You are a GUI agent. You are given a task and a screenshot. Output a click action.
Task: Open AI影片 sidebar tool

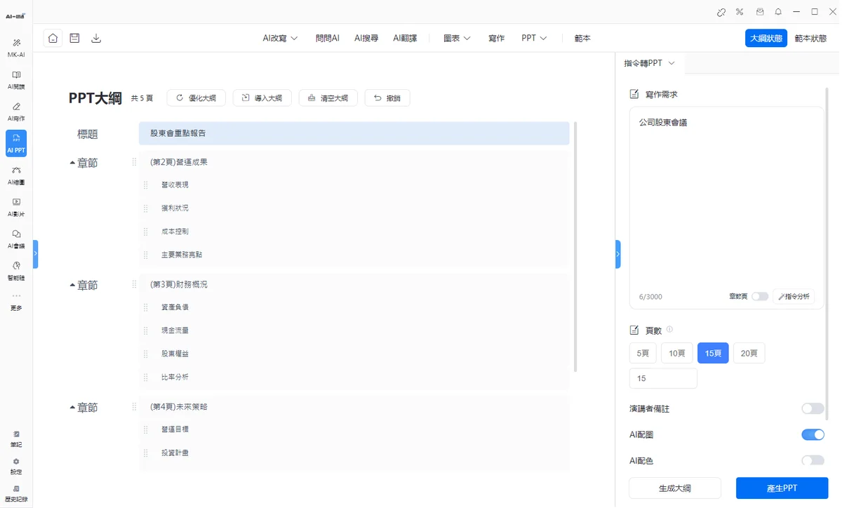click(x=16, y=207)
